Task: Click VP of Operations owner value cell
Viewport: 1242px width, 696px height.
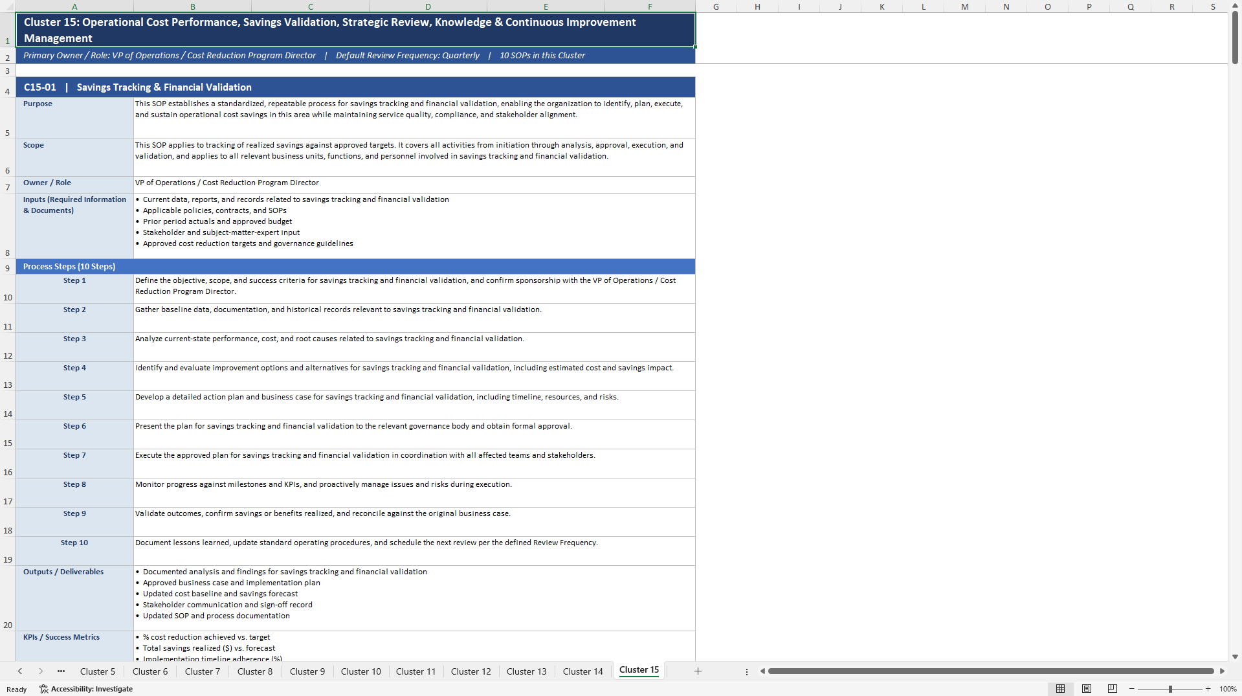Action: [414, 185]
